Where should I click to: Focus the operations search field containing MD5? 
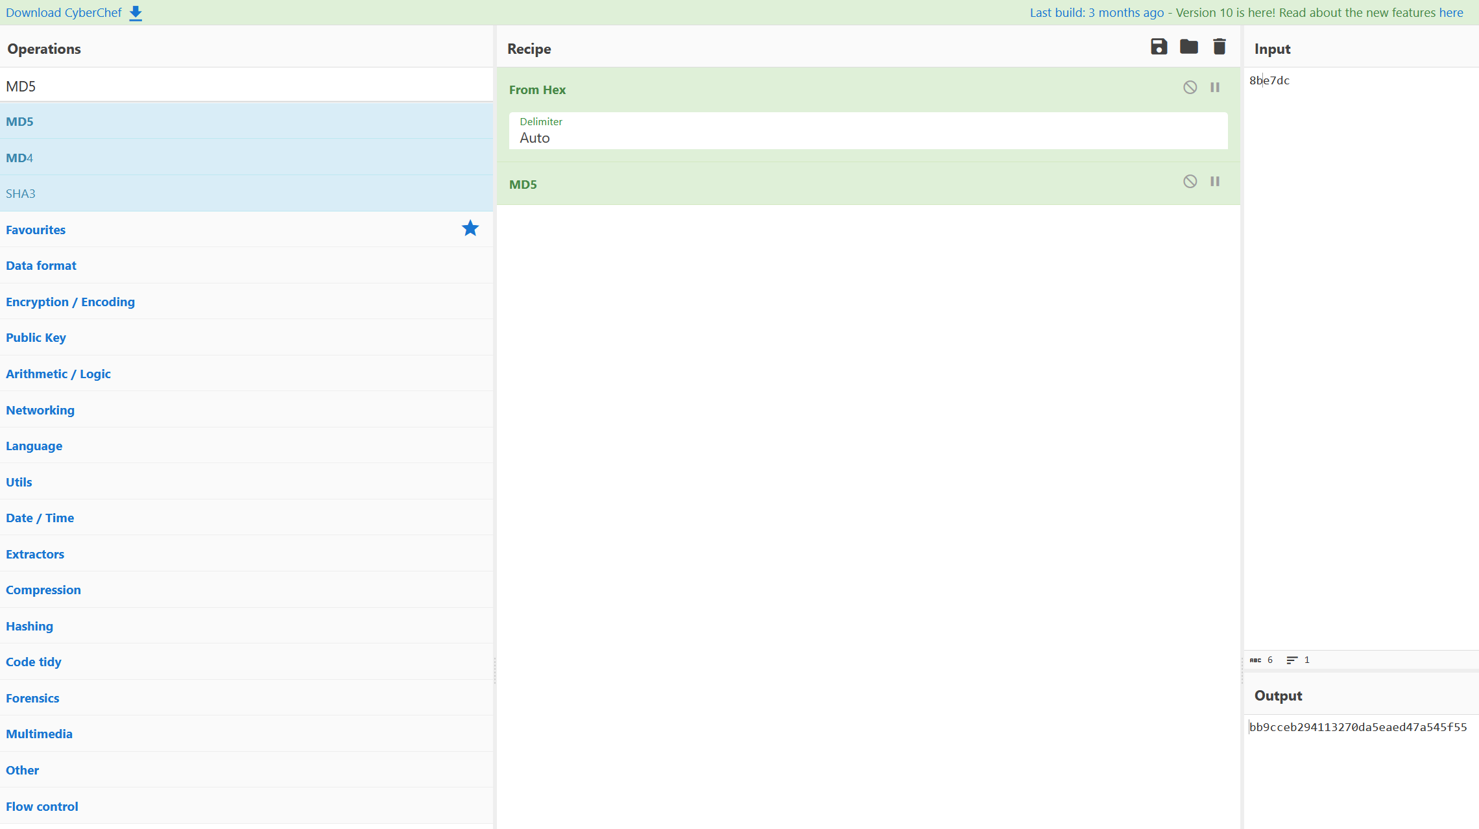coord(246,86)
